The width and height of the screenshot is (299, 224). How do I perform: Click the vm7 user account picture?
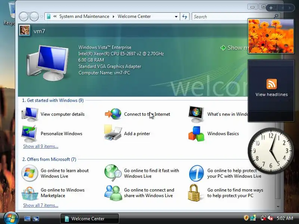25,30
